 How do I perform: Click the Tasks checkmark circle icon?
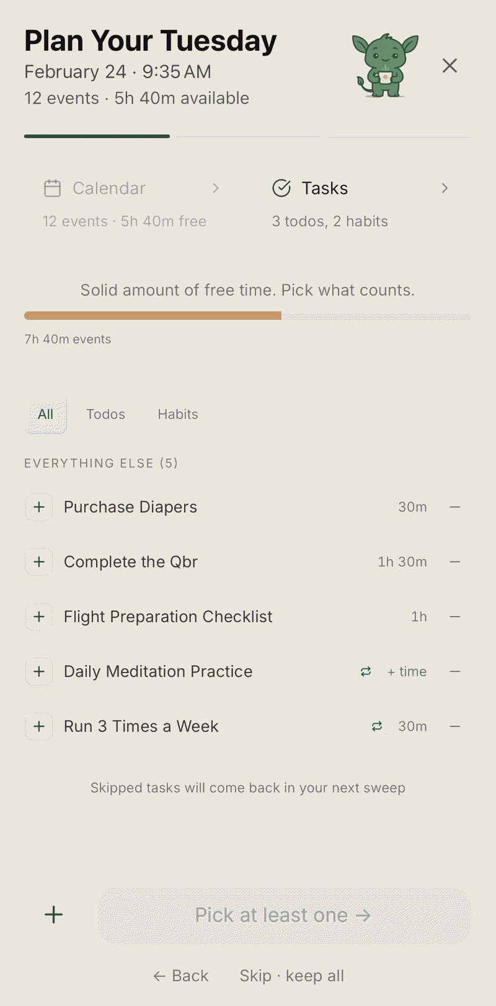pyautogui.click(x=281, y=188)
